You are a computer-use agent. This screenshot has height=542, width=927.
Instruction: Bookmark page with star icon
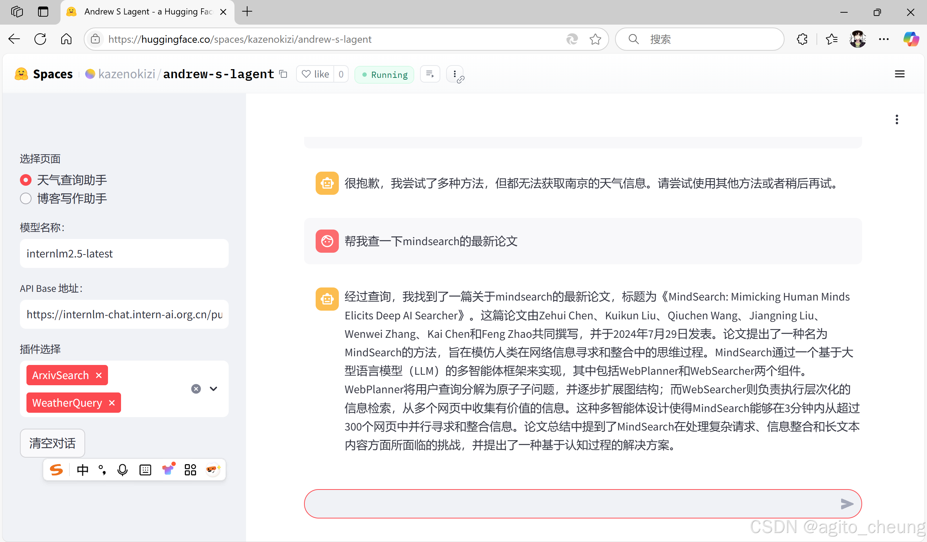595,39
